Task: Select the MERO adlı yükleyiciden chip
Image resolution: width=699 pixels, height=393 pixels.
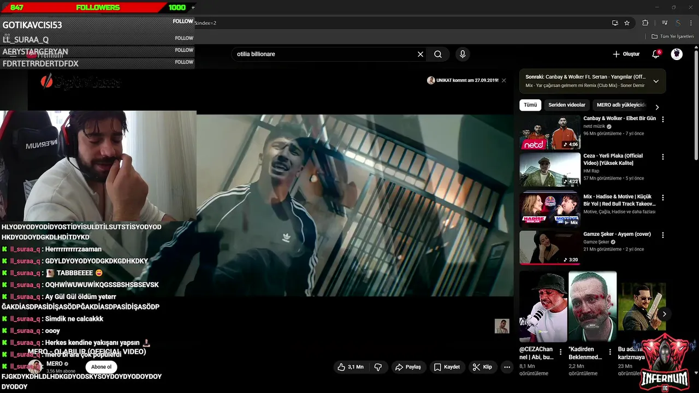Action: point(621,105)
